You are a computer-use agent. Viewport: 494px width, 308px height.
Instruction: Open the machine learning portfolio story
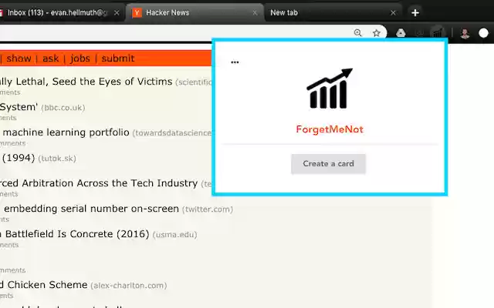pos(65,132)
